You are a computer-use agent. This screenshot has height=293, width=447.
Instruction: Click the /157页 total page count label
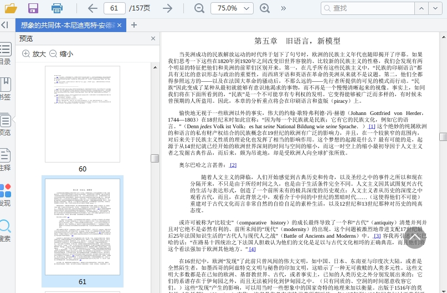[140, 8]
